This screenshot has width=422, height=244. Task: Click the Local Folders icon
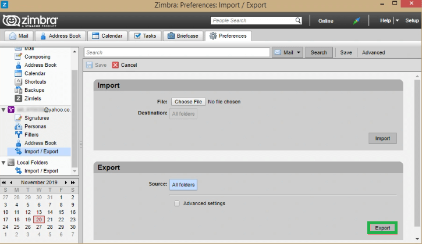[x=11, y=162]
